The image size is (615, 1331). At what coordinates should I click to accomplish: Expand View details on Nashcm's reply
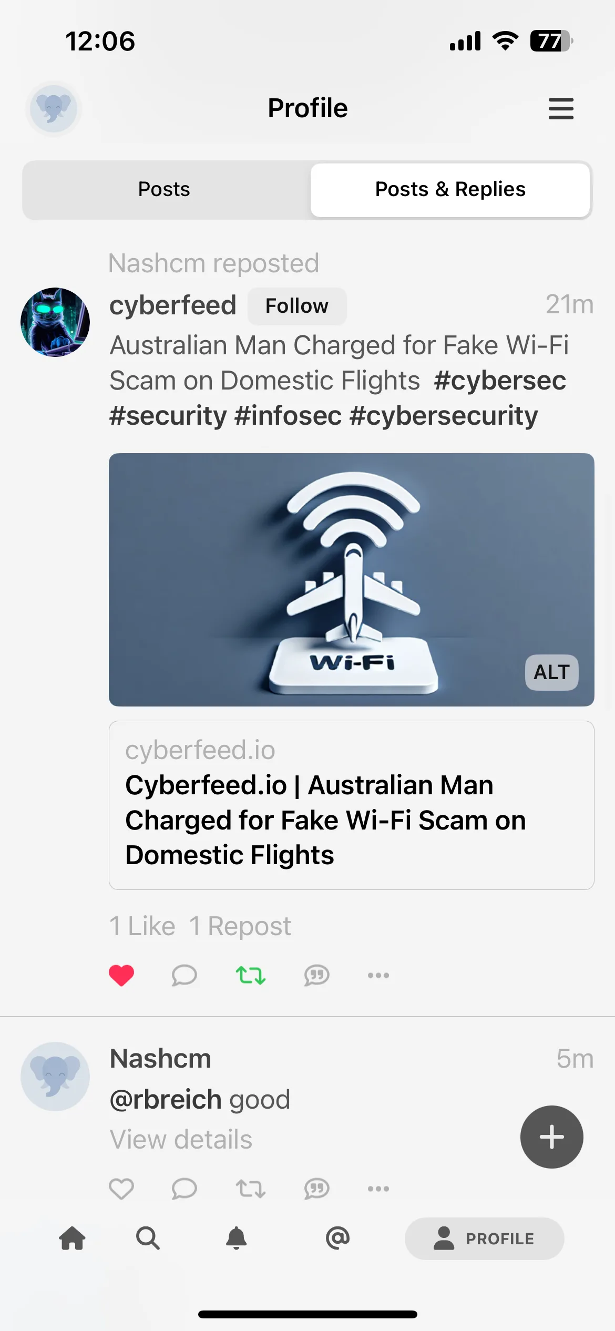pos(181,1140)
